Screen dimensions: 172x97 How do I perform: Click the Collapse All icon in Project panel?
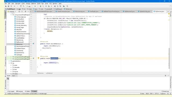pos(22,11)
